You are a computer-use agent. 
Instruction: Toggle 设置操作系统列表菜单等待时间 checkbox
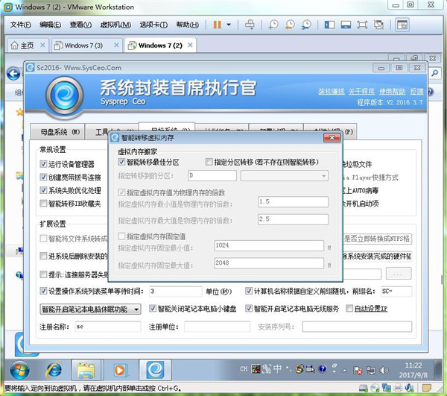tap(43, 291)
